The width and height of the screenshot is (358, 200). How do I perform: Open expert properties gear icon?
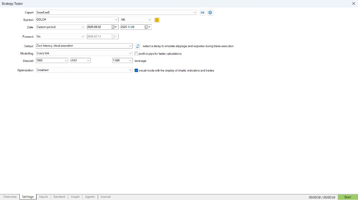pos(210,13)
